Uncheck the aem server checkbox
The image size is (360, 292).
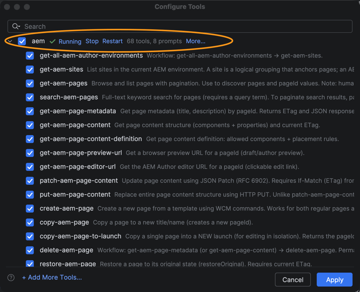click(x=22, y=41)
